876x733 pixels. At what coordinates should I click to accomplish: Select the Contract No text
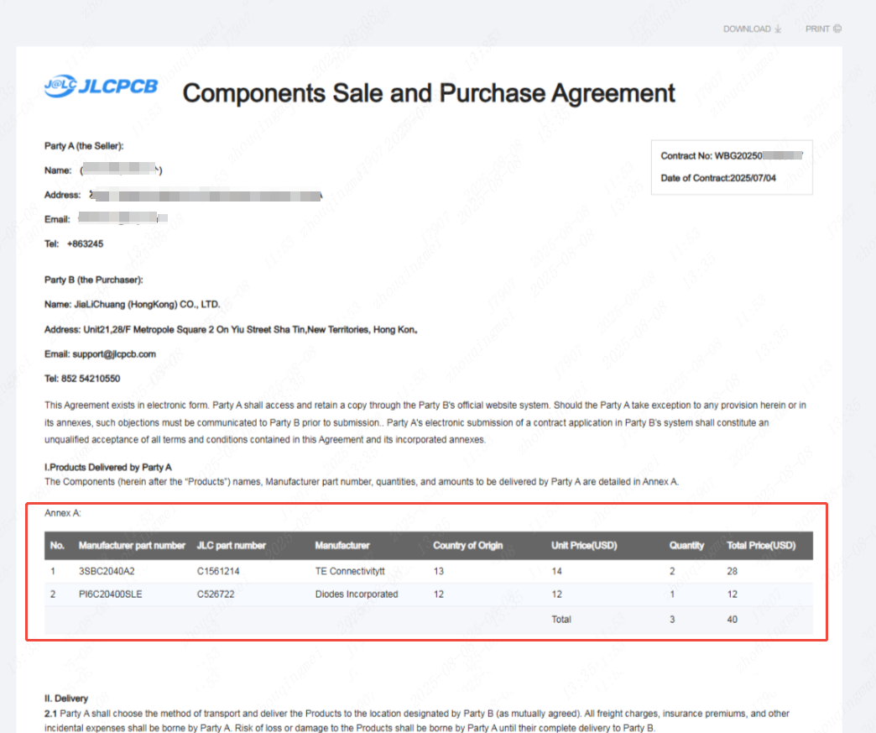coord(732,156)
